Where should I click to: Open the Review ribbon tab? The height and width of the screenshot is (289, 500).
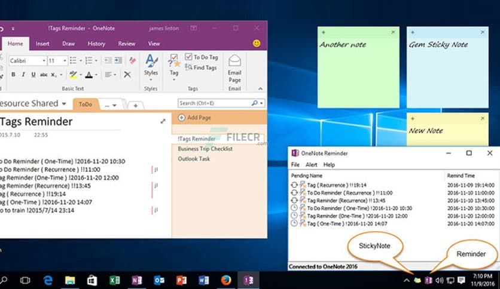tap(127, 44)
